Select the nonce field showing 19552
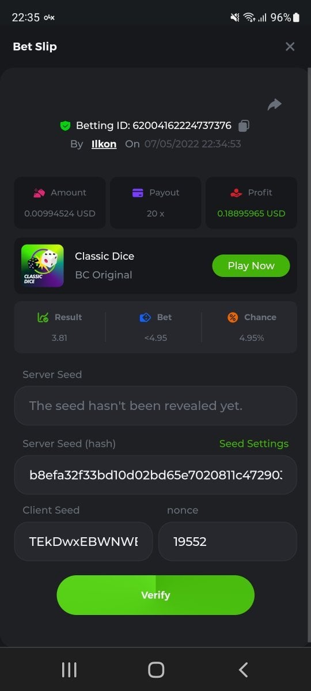This screenshot has height=691, width=311. [x=227, y=541]
